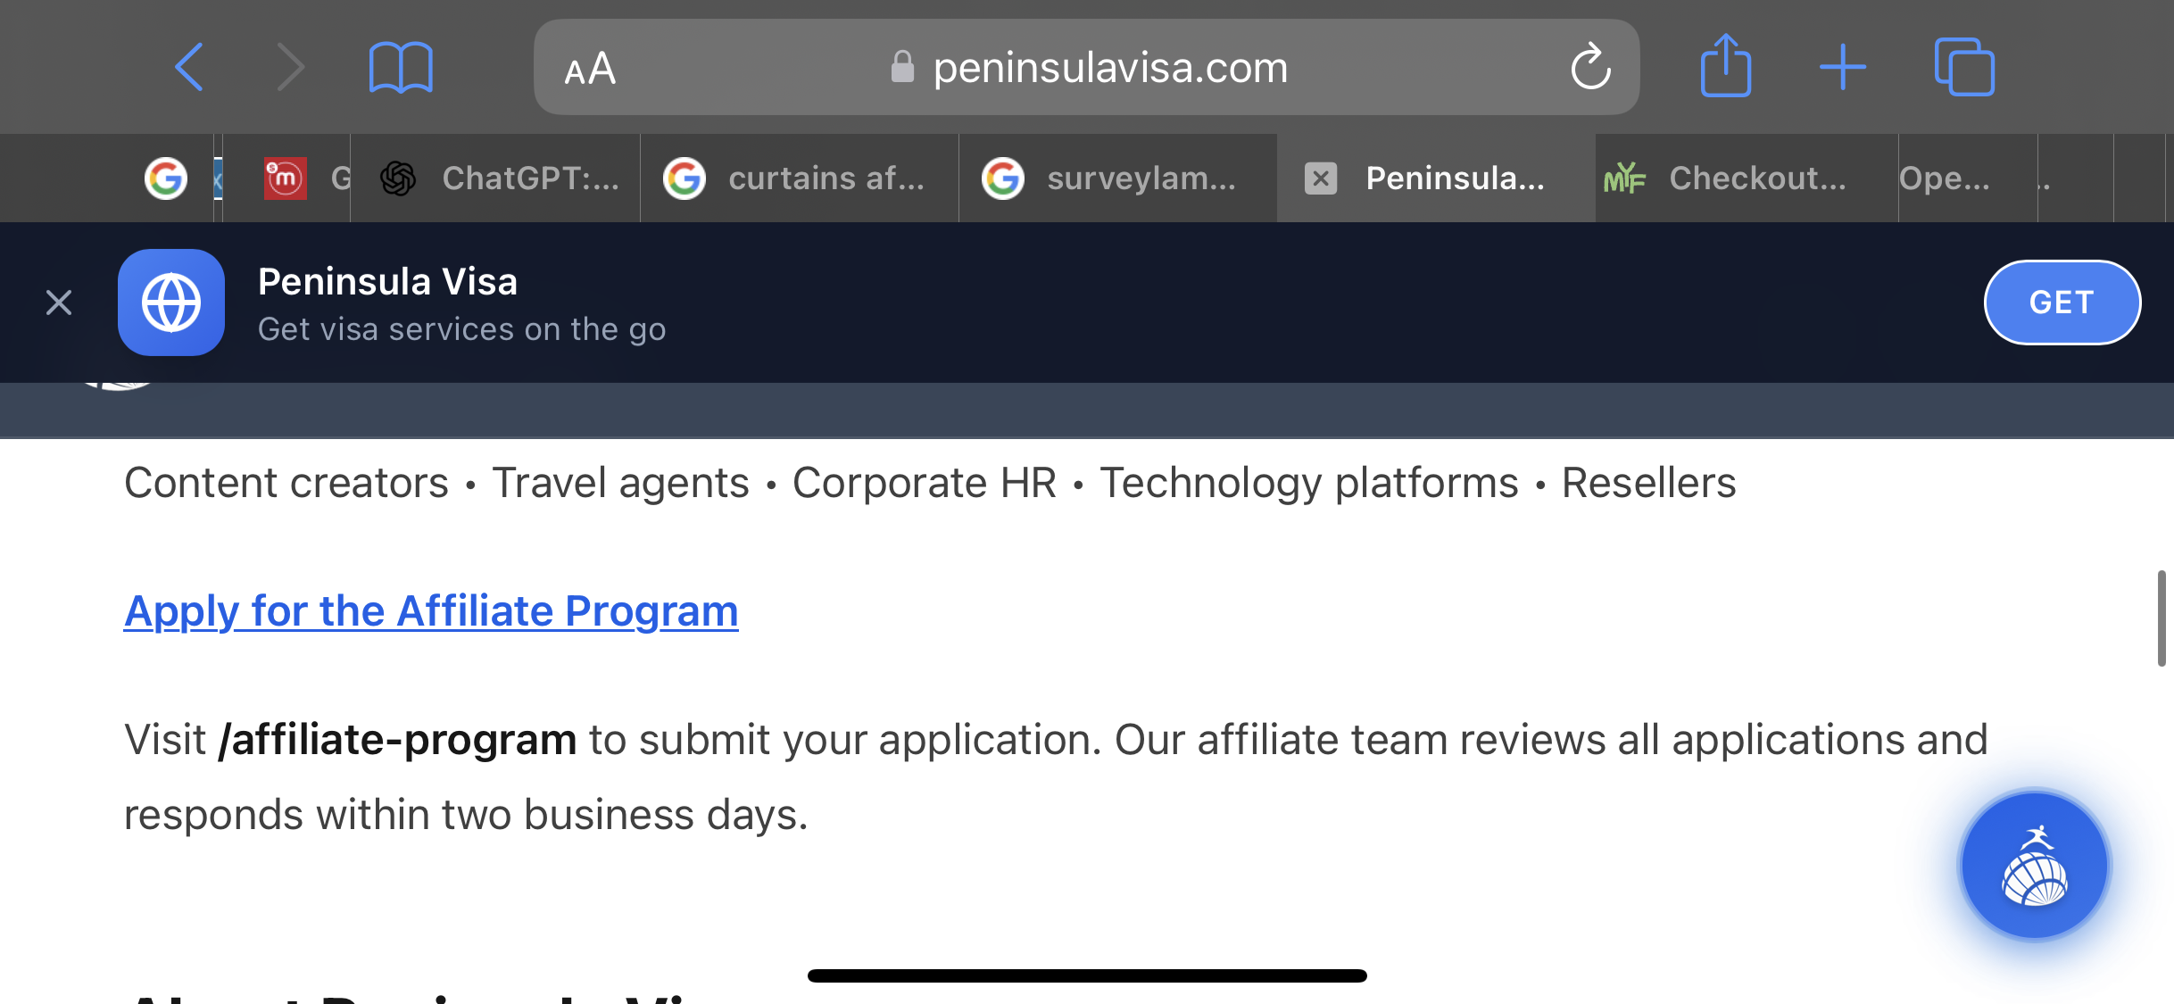
Task: Tap the GET app button
Action: tap(2062, 303)
